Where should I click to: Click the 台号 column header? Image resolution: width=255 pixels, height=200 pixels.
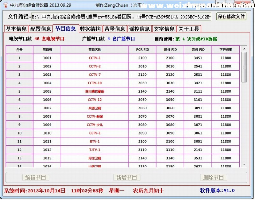coord(19,50)
